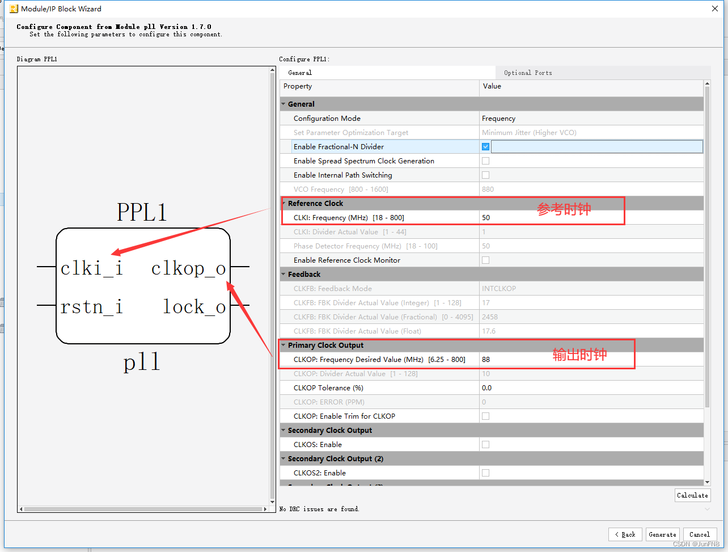This screenshot has width=728, height=552.
Task: Click diagram pane horizontal scrollbar
Action: pos(142,509)
